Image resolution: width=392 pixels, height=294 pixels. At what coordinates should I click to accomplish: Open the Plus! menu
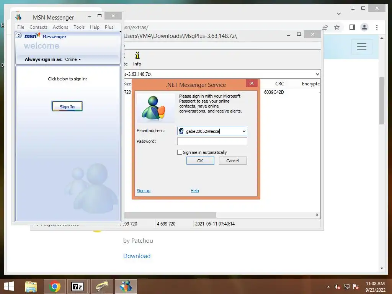click(x=109, y=27)
